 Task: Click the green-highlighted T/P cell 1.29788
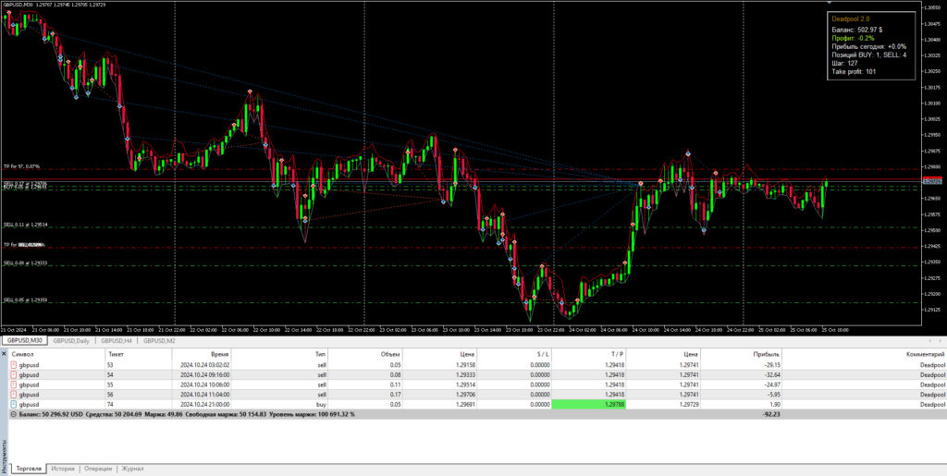[589, 404]
